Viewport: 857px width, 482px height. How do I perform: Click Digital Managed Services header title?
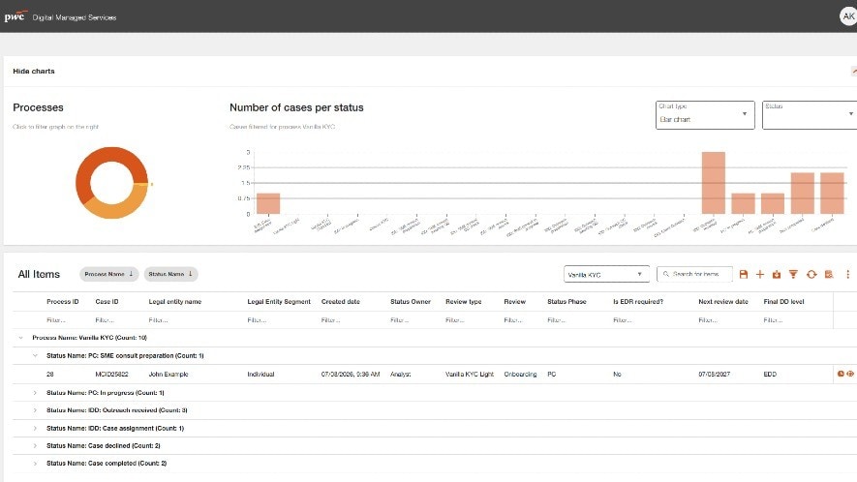(75, 17)
